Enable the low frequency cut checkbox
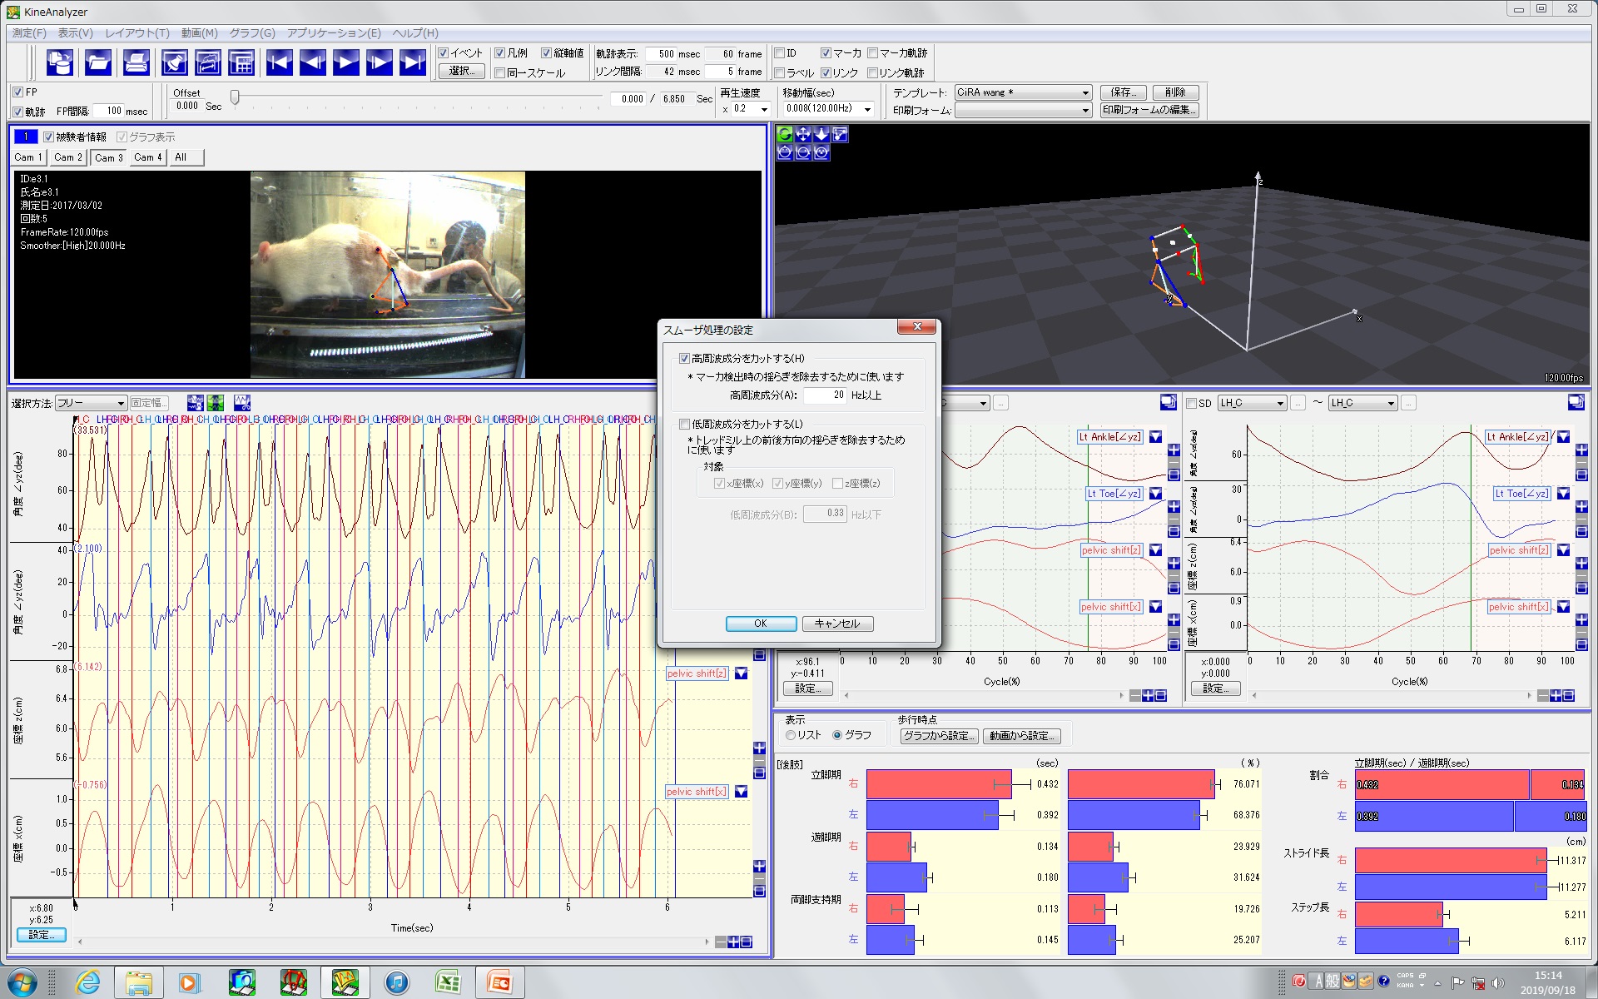 point(685,425)
